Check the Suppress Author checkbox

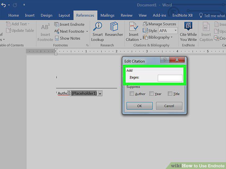click(132, 93)
